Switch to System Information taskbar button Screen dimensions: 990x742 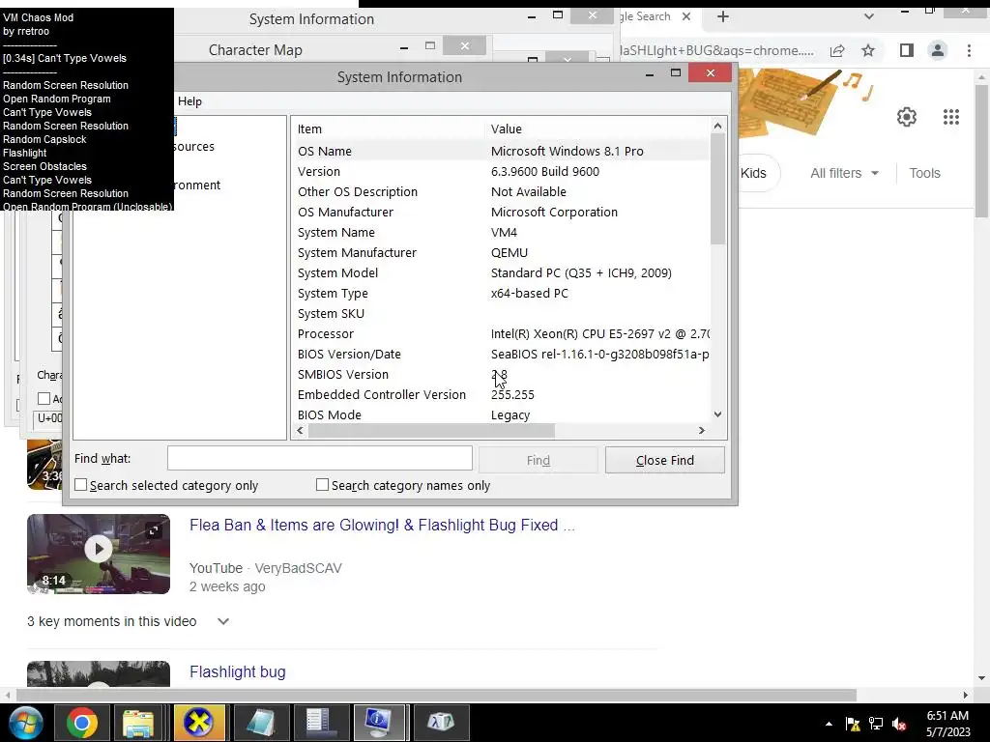(379, 722)
